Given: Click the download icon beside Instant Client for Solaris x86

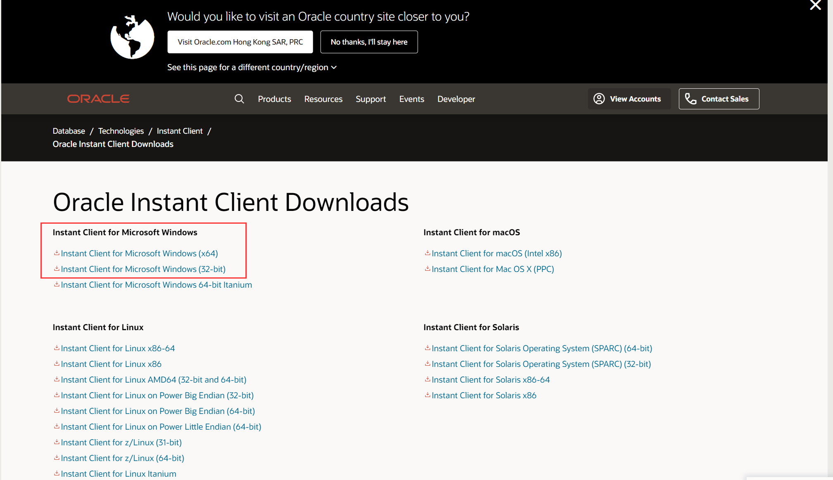Looking at the screenshot, I should click(x=427, y=395).
